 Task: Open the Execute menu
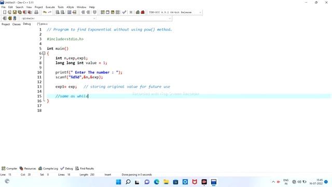(50, 7)
